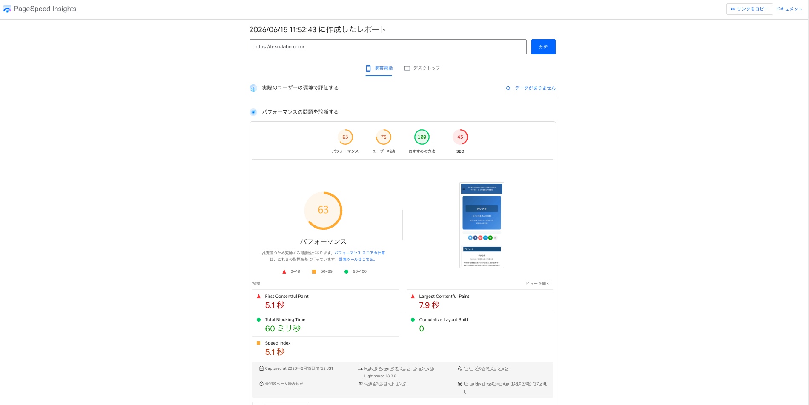
Task: Click the Captured at 2026年6月15日 11:52 JST text
Action: pyautogui.click(x=299, y=368)
